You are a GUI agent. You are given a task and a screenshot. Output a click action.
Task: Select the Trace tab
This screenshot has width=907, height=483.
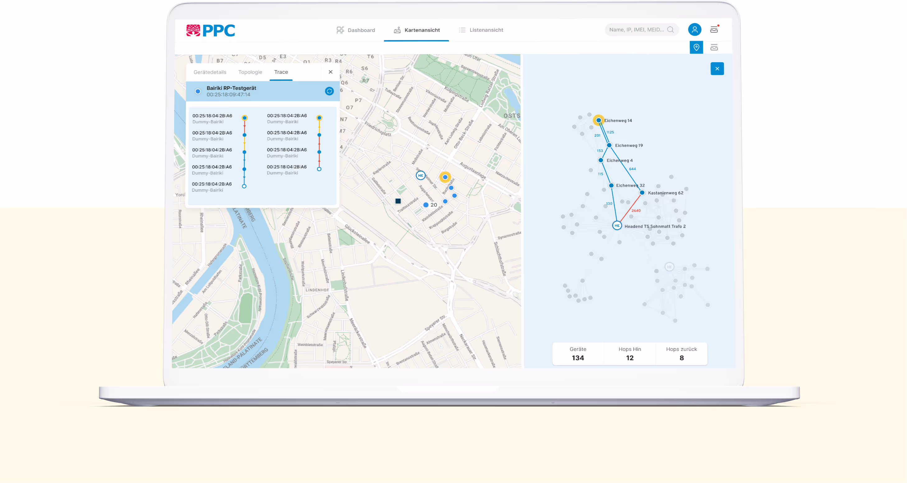coord(281,72)
